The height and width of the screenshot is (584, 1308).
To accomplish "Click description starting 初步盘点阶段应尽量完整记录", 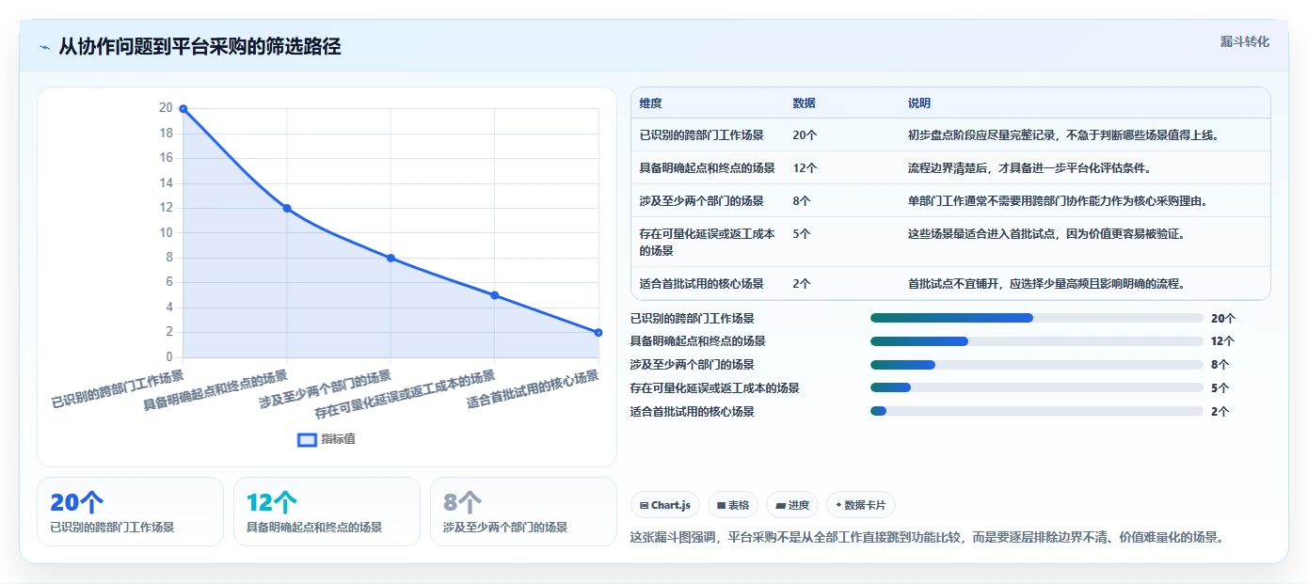I will point(1063,134).
